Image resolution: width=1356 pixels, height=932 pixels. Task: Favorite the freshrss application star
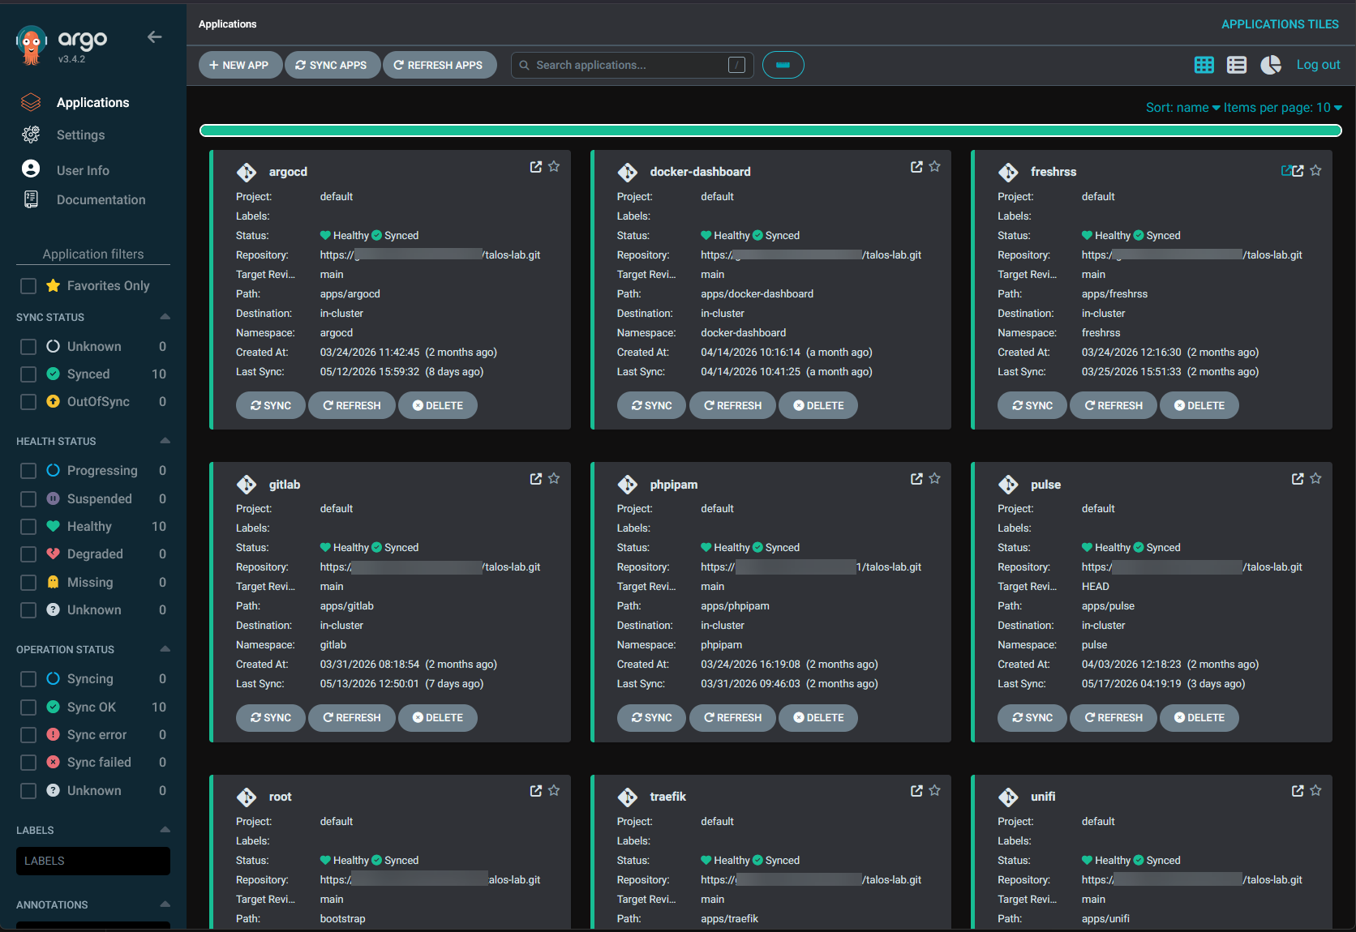1315,170
